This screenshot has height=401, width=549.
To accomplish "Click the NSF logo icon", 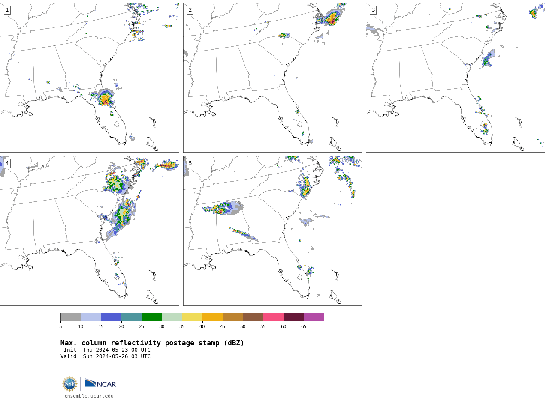I will click(70, 384).
